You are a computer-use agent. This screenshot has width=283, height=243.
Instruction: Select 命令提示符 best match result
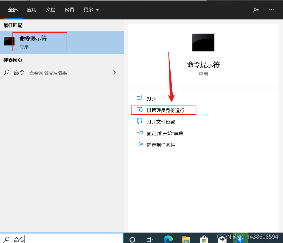click(62, 42)
